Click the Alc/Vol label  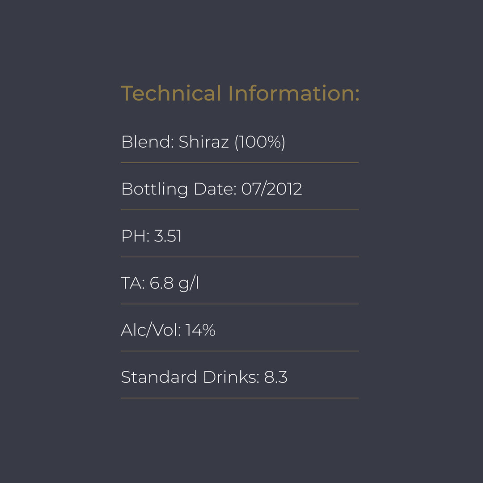(x=150, y=330)
